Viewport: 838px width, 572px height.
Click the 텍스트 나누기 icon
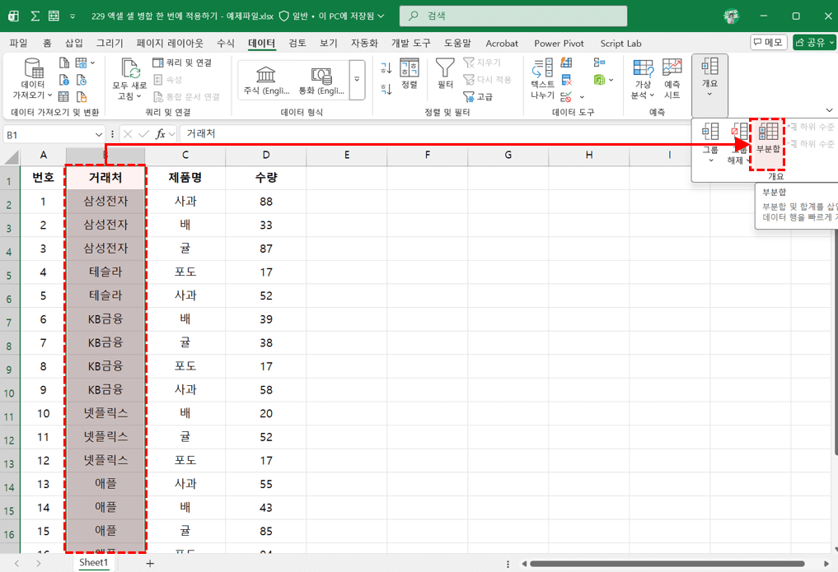click(542, 69)
